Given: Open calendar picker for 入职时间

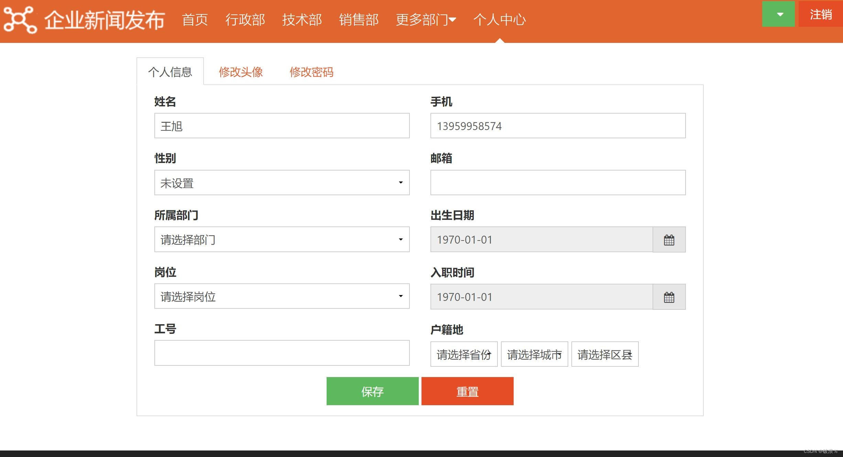Looking at the screenshot, I should (669, 297).
